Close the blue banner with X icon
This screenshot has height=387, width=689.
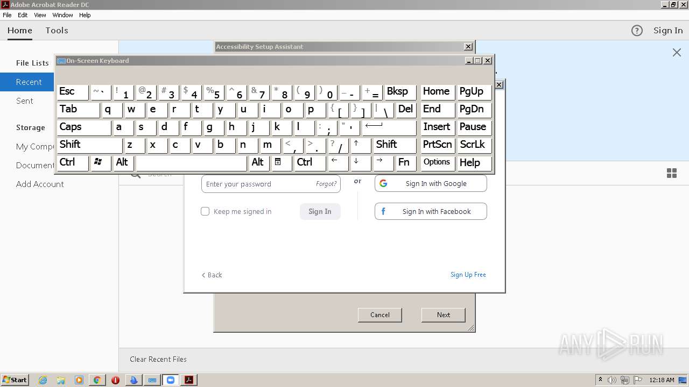(x=677, y=52)
